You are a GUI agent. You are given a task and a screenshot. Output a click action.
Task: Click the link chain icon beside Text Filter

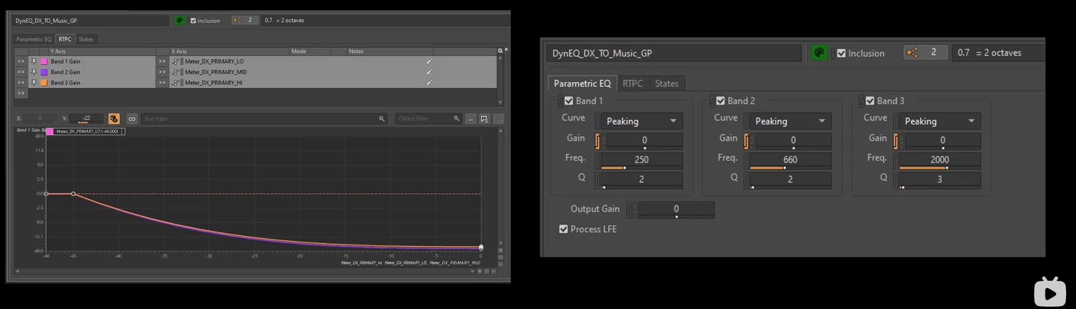[132, 119]
